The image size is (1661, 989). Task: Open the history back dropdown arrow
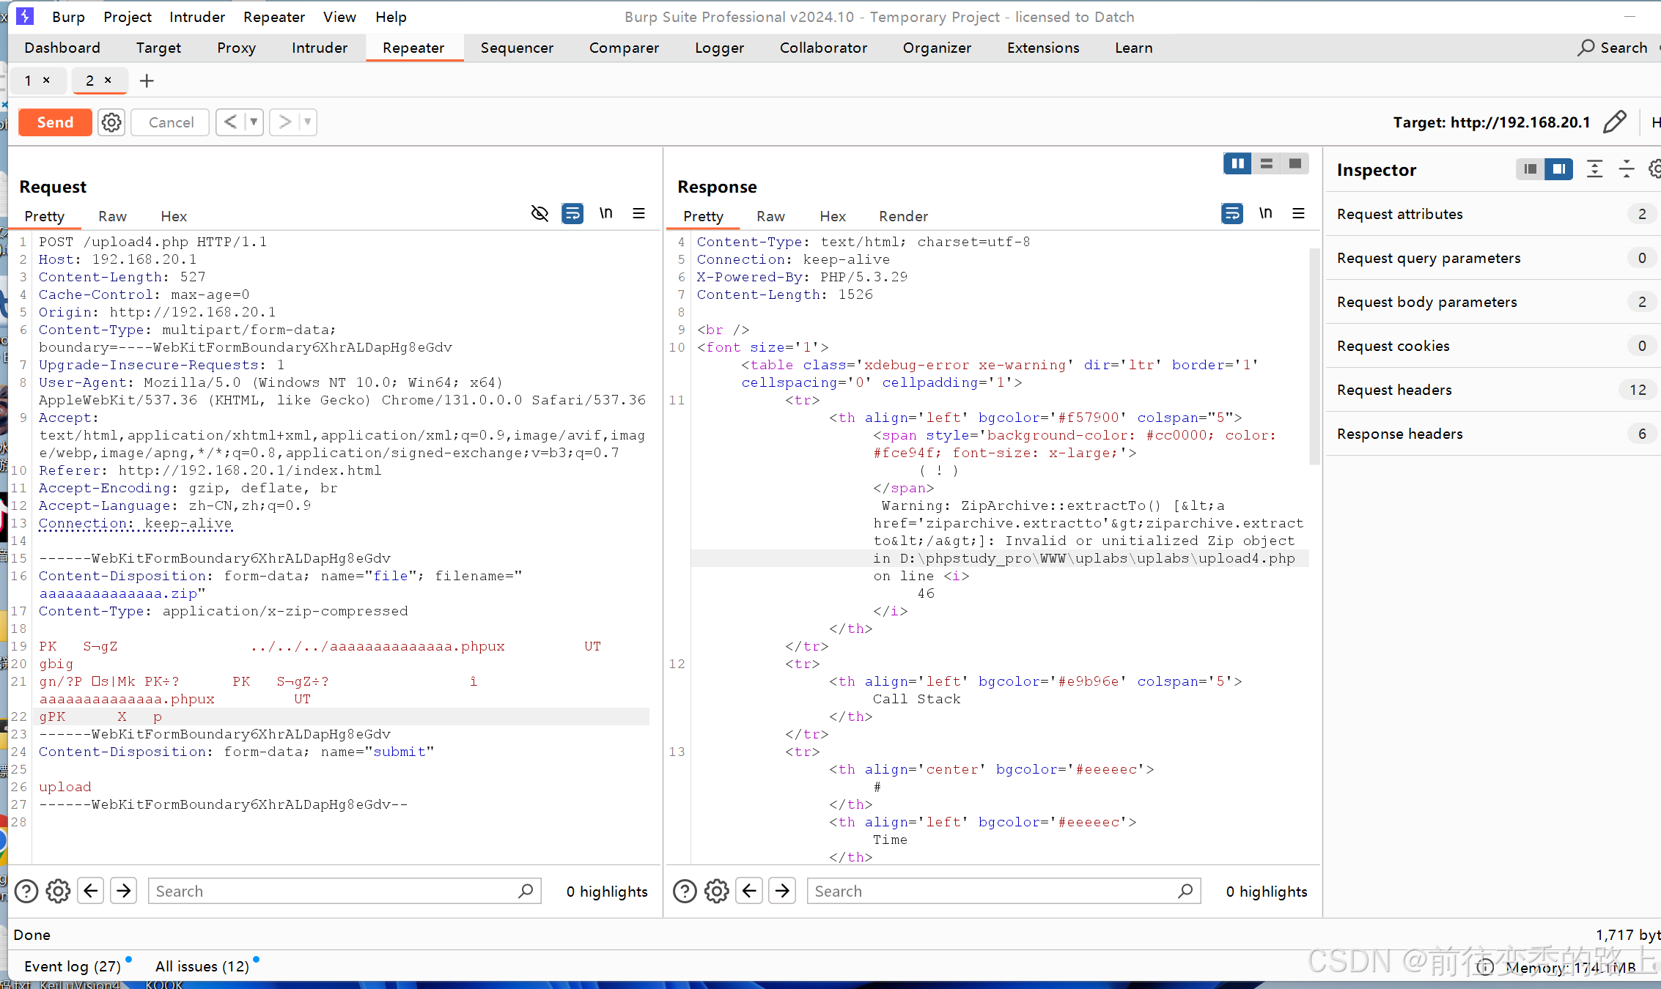pyautogui.click(x=254, y=122)
